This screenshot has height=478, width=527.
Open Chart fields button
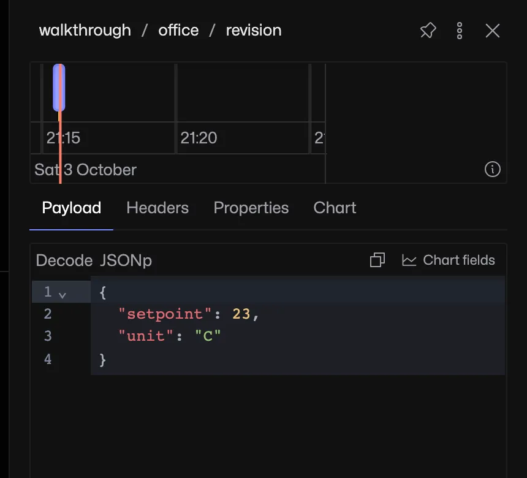tap(449, 260)
